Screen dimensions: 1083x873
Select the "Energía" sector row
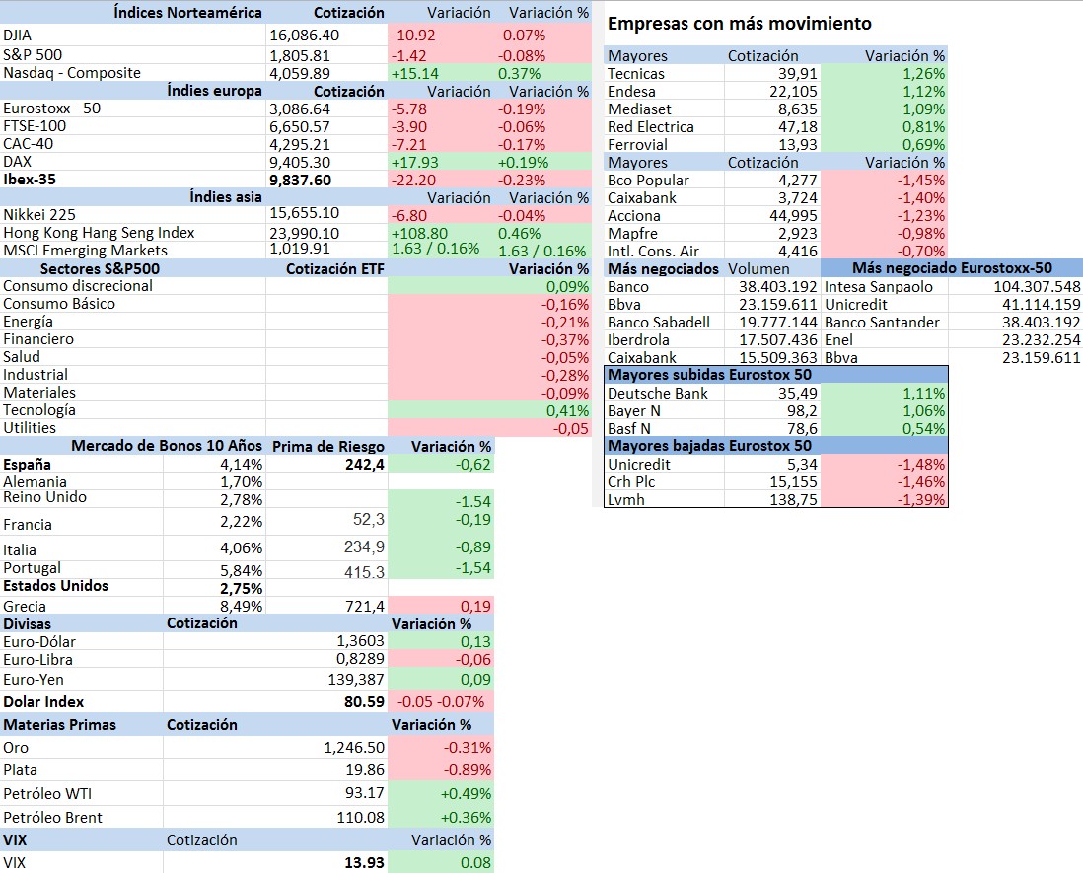point(28,322)
